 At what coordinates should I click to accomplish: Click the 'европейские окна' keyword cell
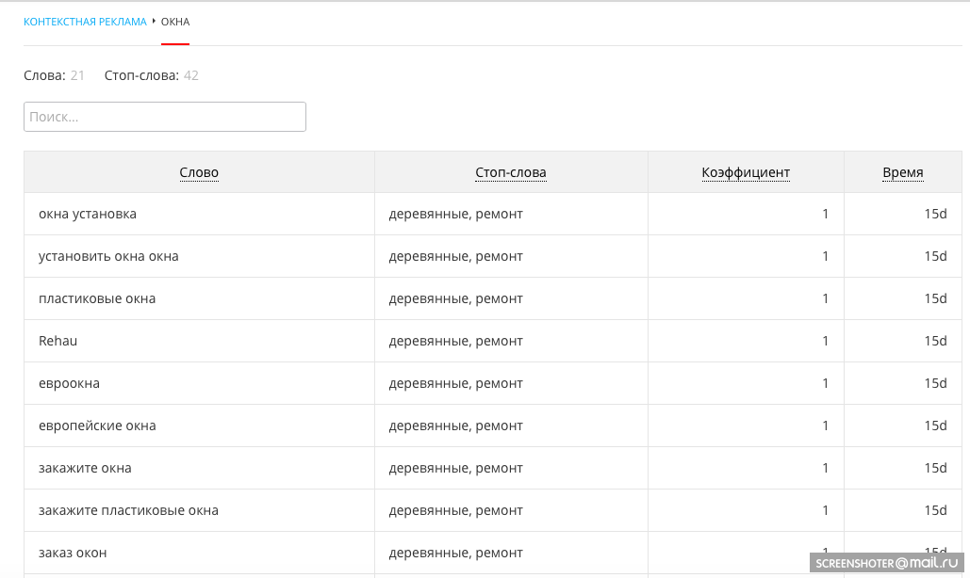[x=97, y=425]
